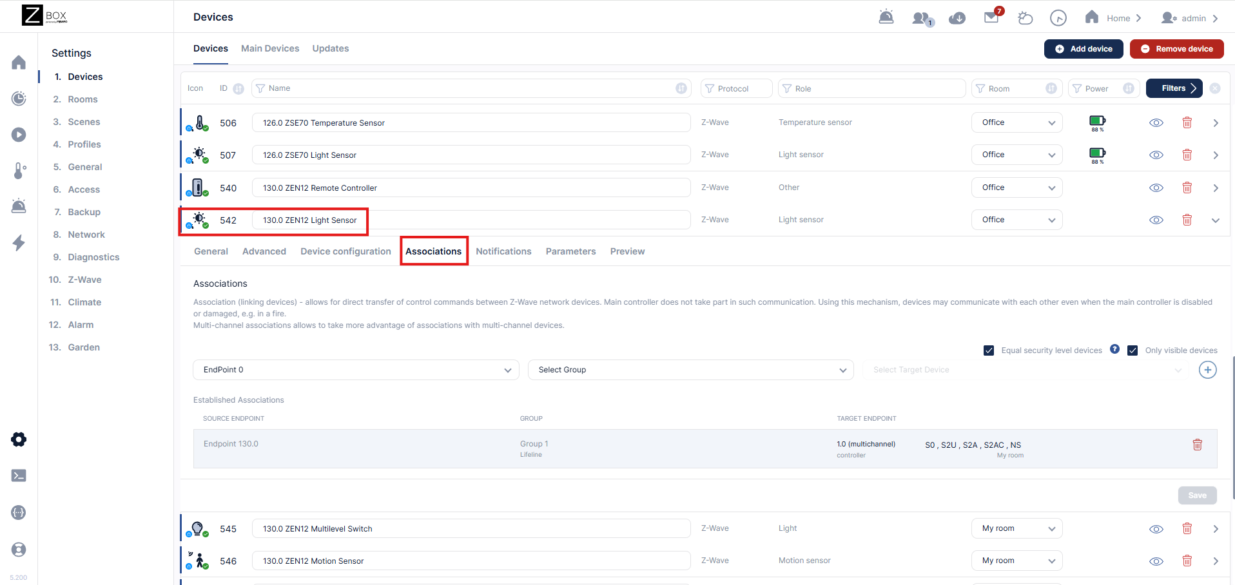Open the weather icon in top bar
The height and width of the screenshot is (585, 1235).
(x=1025, y=18)
